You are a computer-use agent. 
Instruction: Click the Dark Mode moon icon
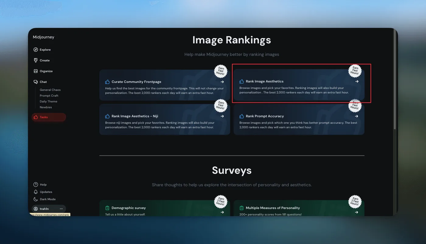[x=36, y=199]
